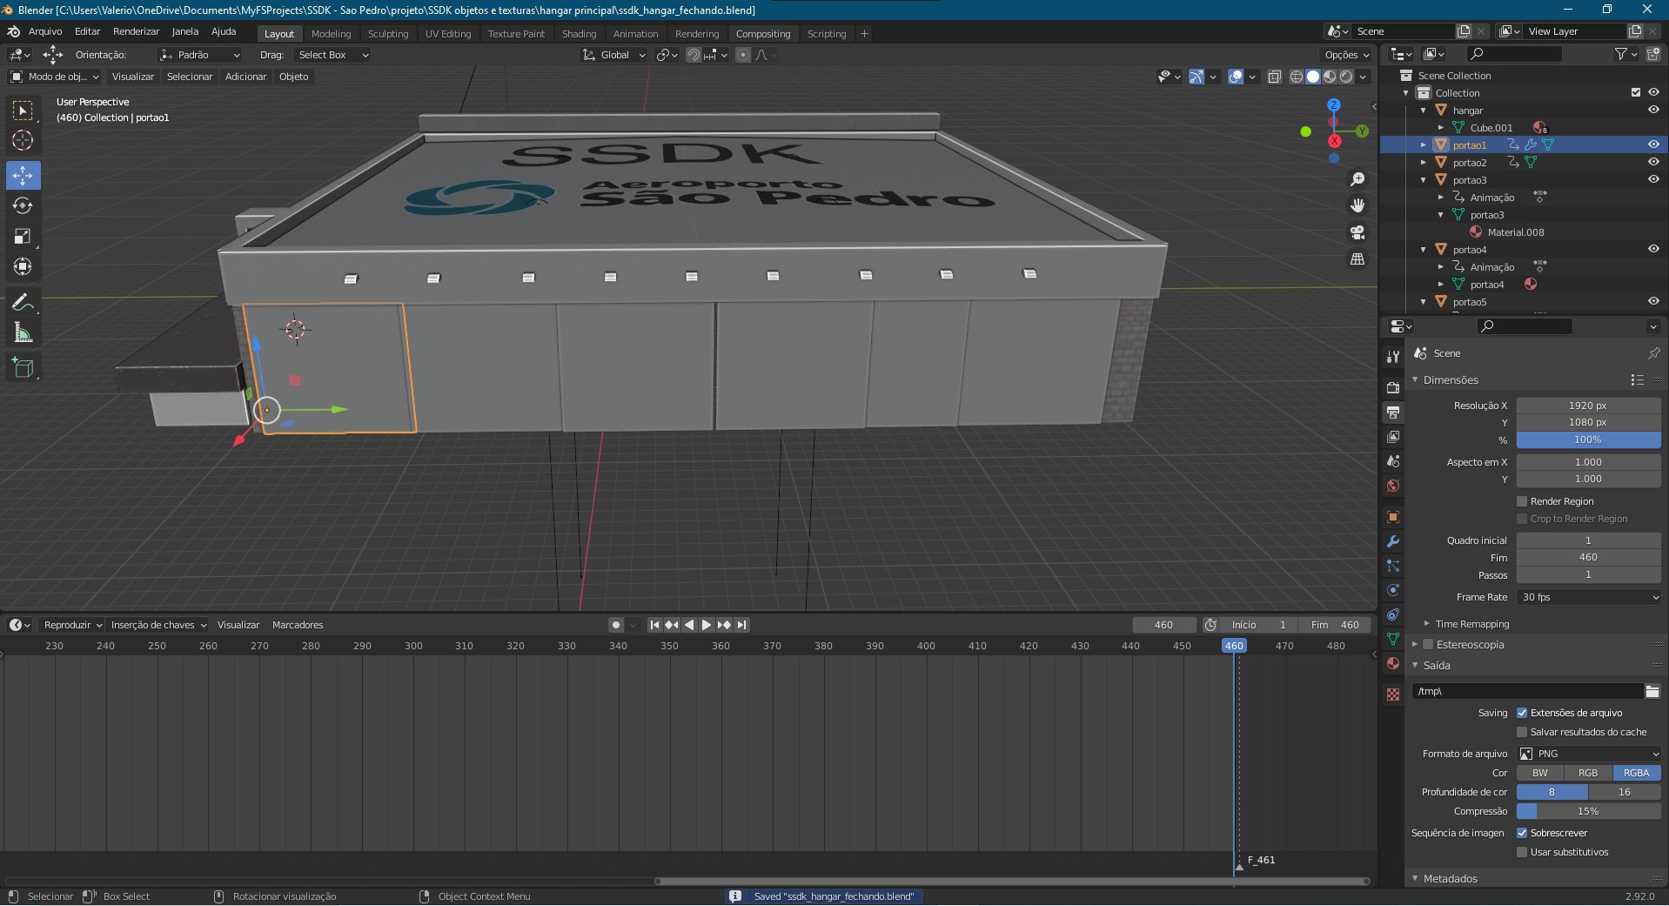
Task: Select the Rotate tool in left toolbar
Action: point(23,206)
